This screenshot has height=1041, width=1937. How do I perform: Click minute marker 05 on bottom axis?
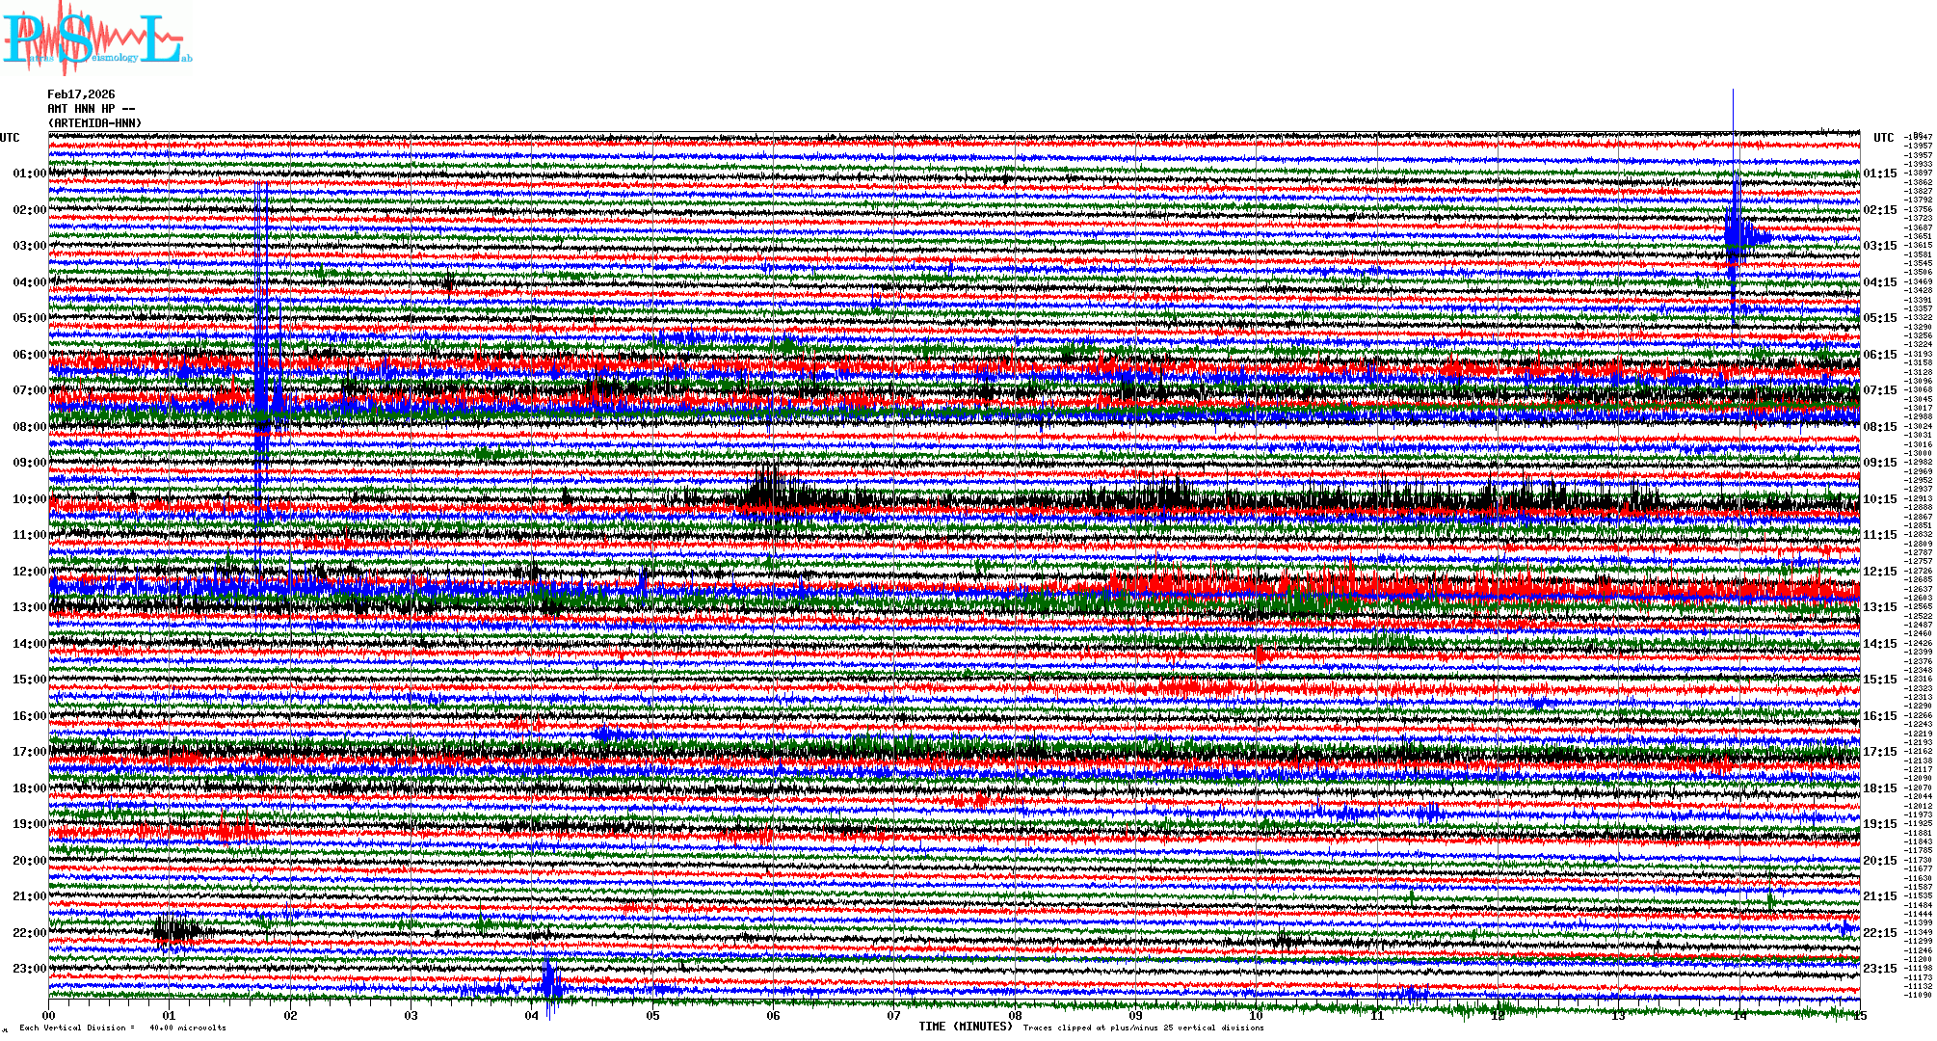(x=652, y=1015)
